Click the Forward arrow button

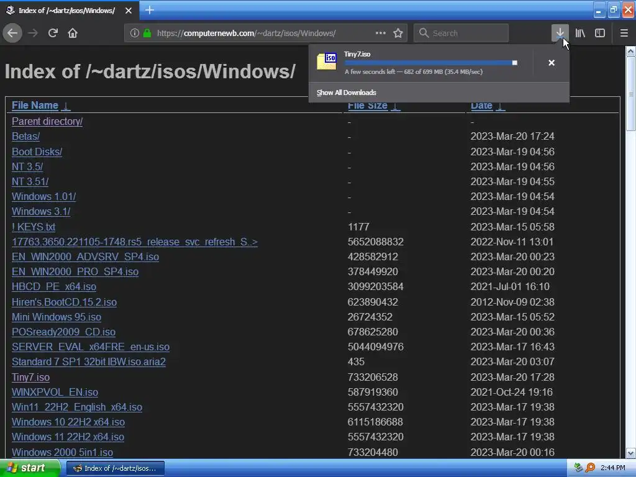coord(34,33)
